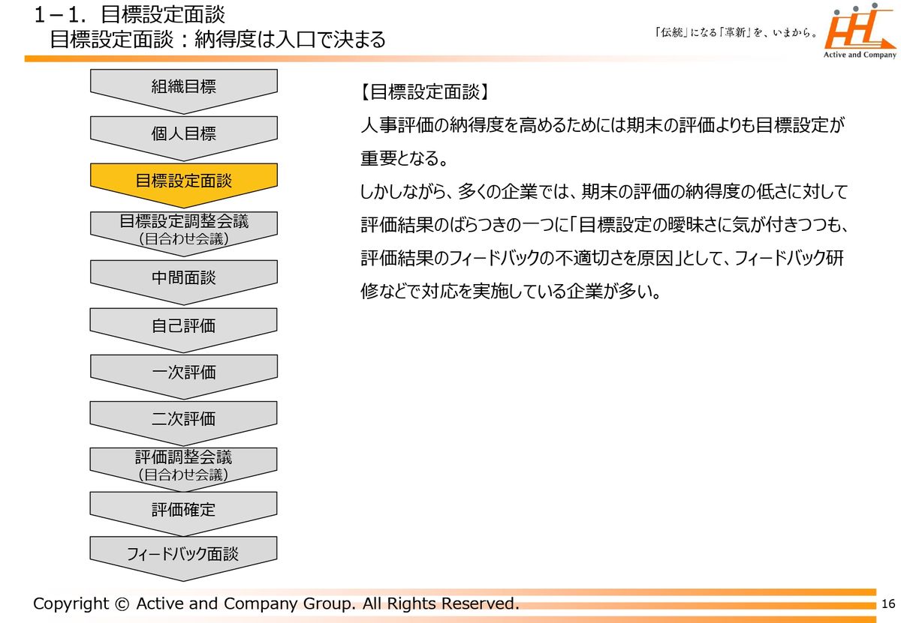This screenshot has height=623, width=901.
Task: Click the slogan 「伝統」になる「革新」を、いまから。
Action: (736, 33)
